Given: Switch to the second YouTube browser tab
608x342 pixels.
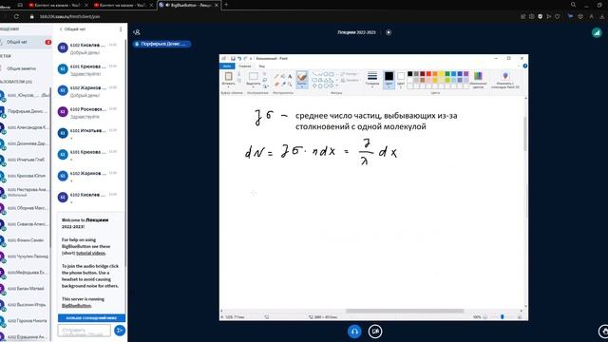Looking at the screenshot, I should (x=123, y=5).
